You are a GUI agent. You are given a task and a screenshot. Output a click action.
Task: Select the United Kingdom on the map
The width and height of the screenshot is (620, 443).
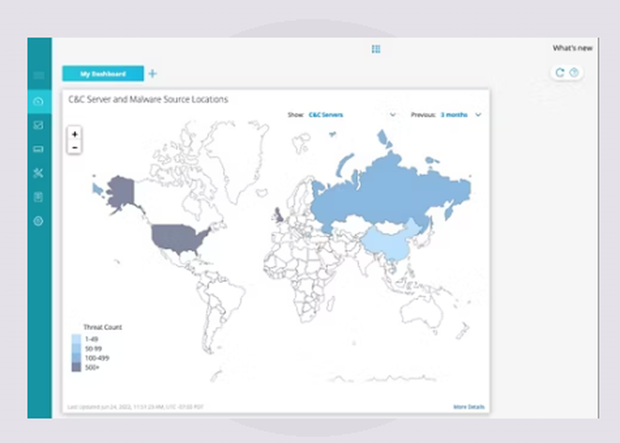(278, 214)
